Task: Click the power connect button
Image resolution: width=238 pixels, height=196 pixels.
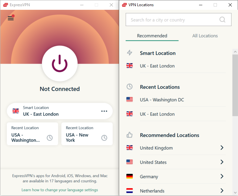Action: coord(60,63)
